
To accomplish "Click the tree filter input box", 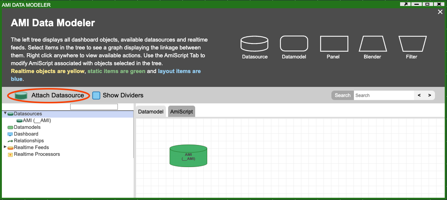I will (x=94, y=107).
